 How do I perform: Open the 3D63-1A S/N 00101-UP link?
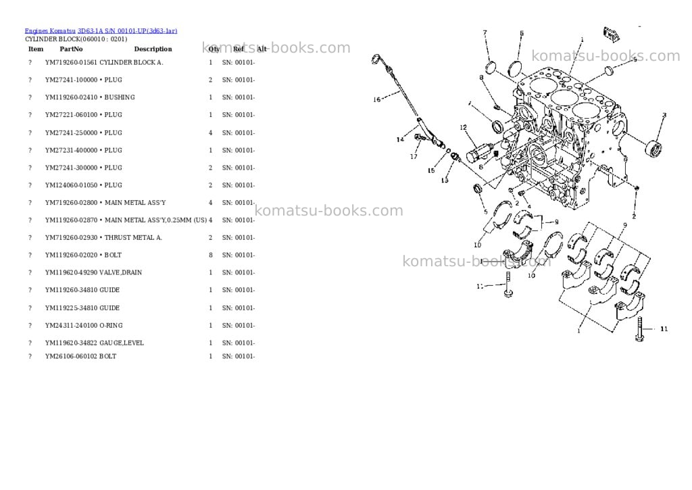(128, 31)
